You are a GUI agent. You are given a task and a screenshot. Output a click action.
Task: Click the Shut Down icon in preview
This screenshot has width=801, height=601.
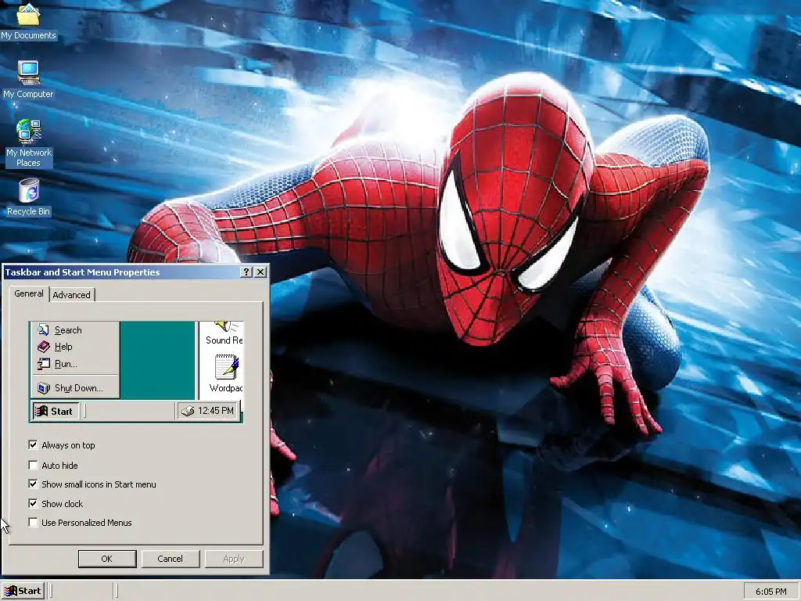(44, 388)
